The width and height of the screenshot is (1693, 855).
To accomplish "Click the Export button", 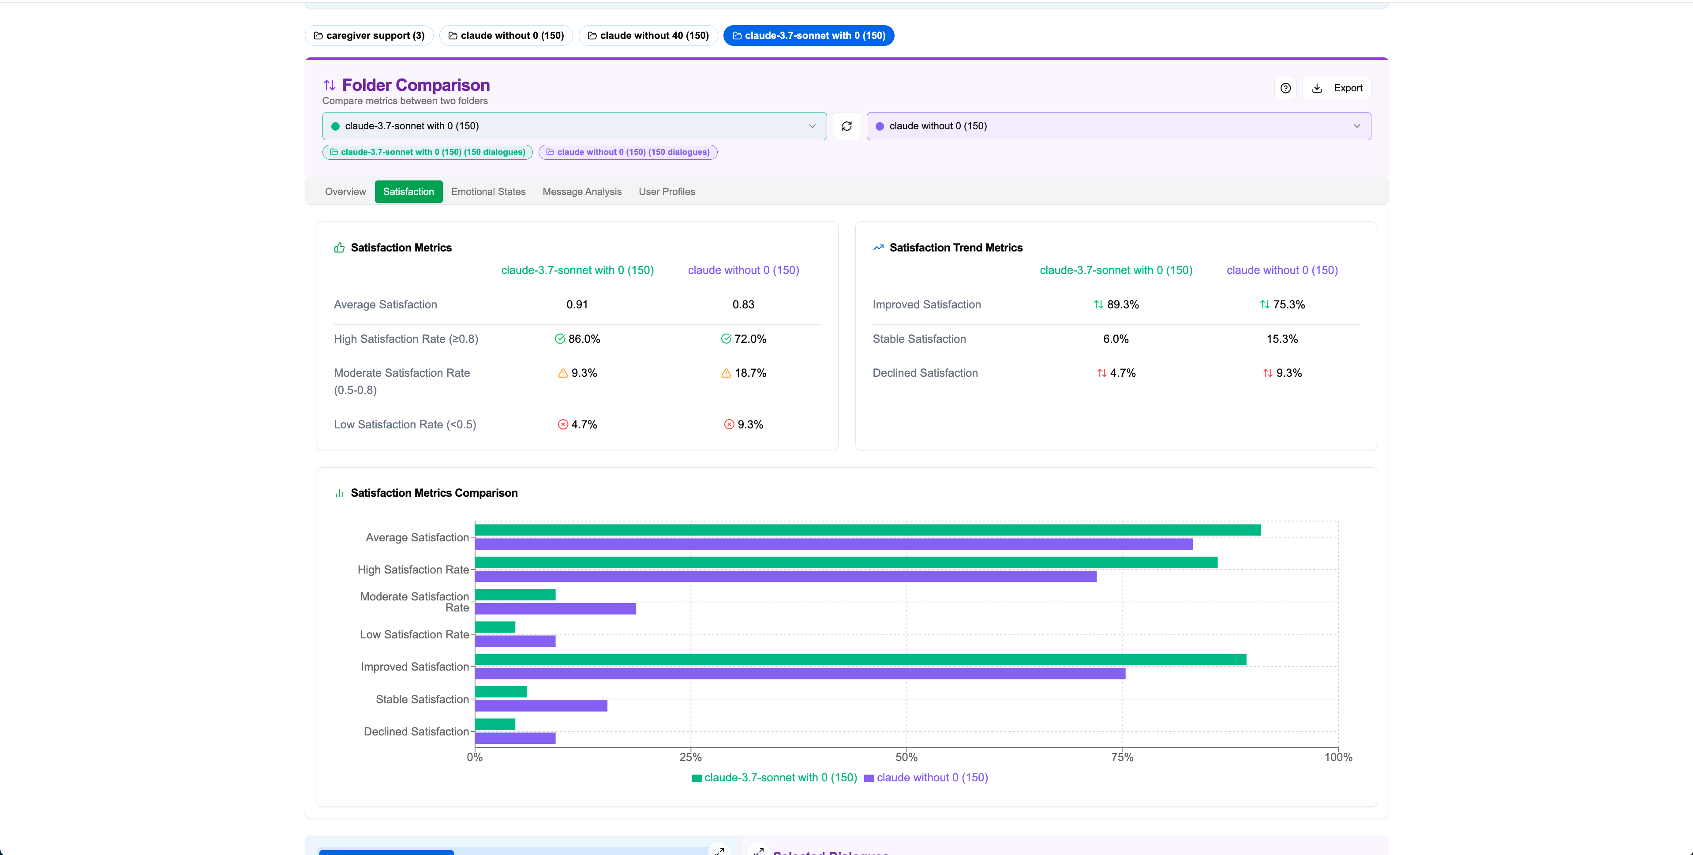I will pyautogui.click(x=1337, y=88).
